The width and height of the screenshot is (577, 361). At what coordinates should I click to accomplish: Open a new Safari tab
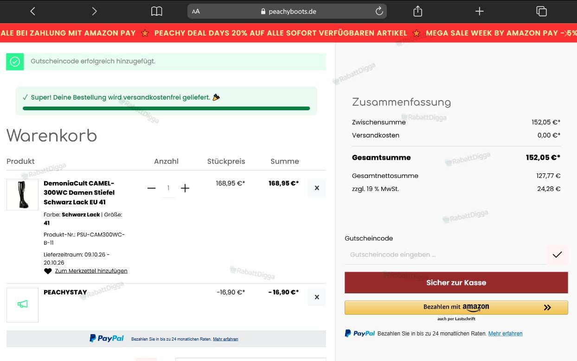[480, 11]
